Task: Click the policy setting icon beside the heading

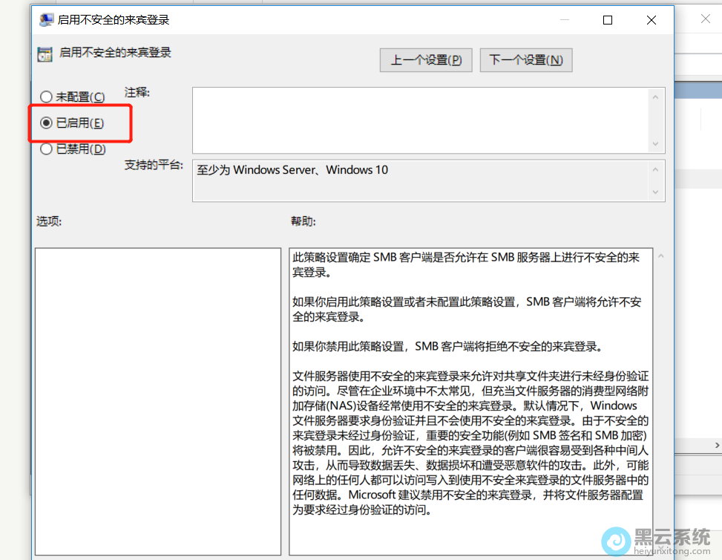Action: (45, 53)
